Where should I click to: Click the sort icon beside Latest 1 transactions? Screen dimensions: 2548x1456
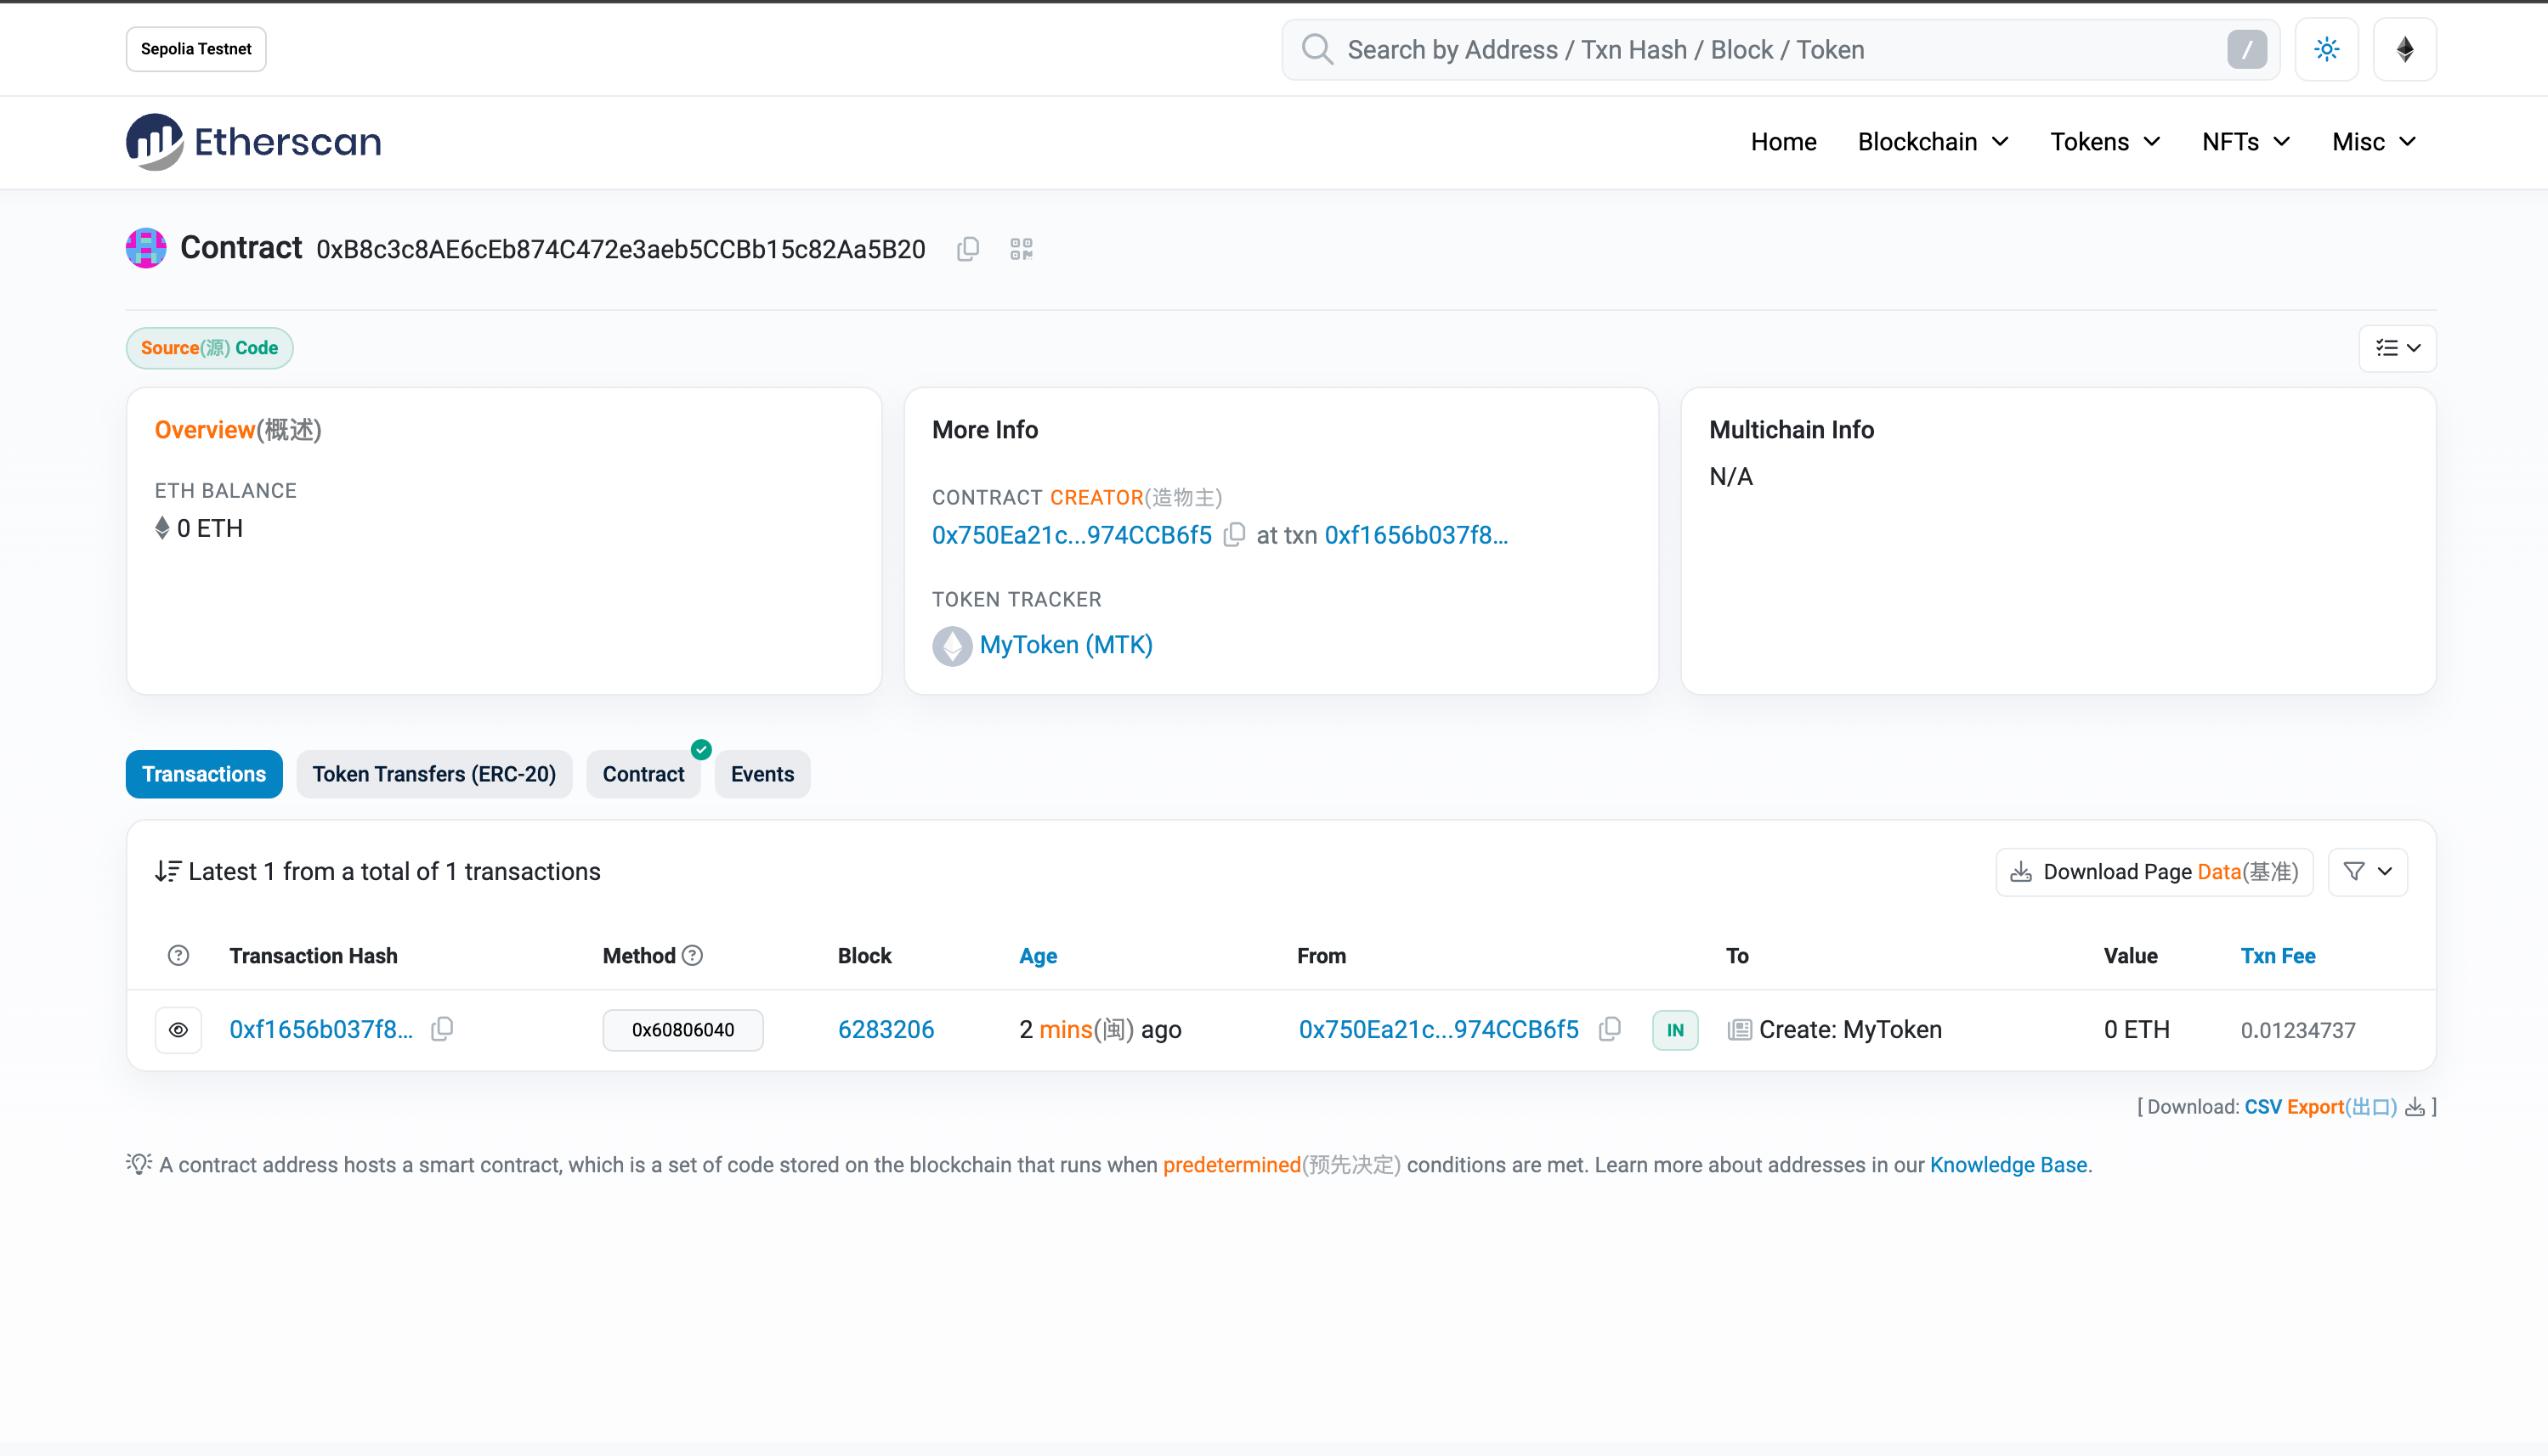[x=168, y=871]
